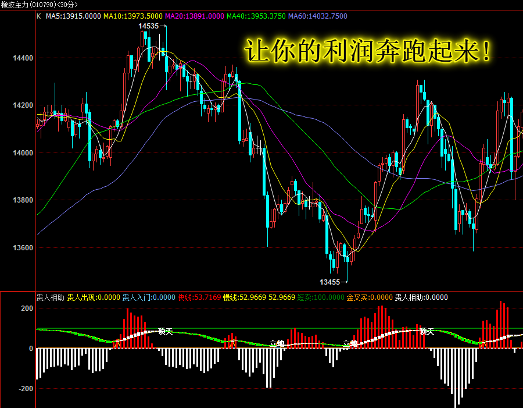Select the 贵人出现:0.0000 indicator value
Viewport: 523px width, 408px height.
tap(94, 297)
